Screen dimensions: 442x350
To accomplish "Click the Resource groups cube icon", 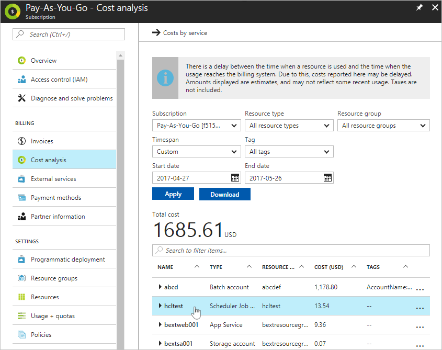I will click(x=21, y=278).
